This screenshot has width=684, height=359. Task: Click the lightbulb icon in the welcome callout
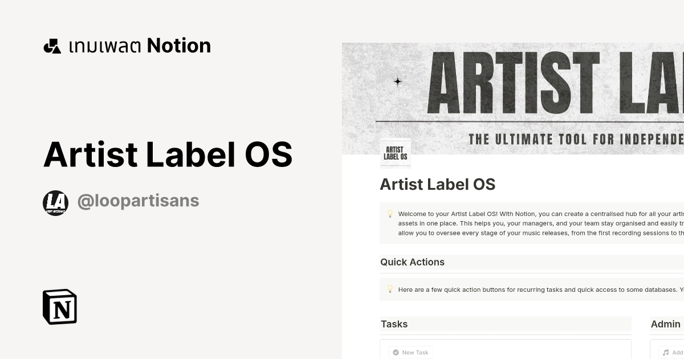[x=390, y=214]
